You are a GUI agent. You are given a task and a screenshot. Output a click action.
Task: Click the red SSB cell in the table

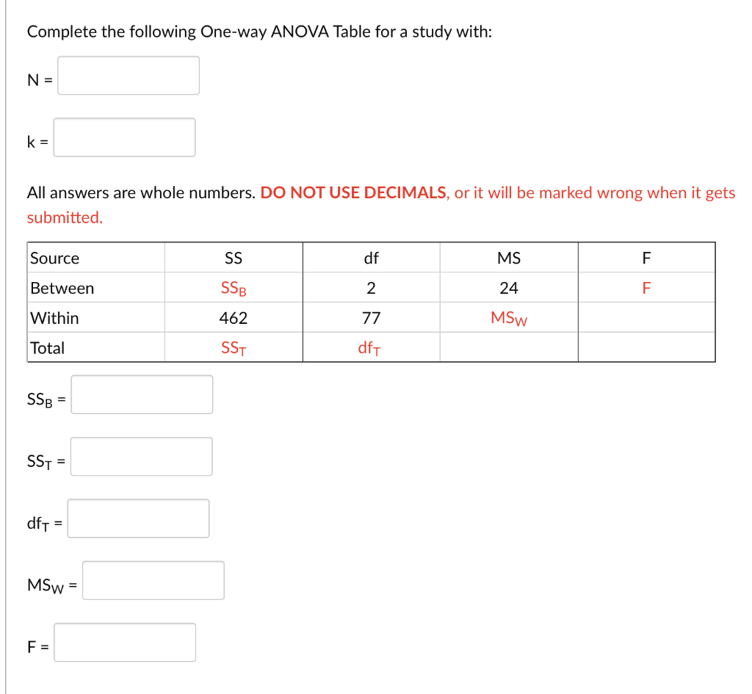tap(232, 287)
